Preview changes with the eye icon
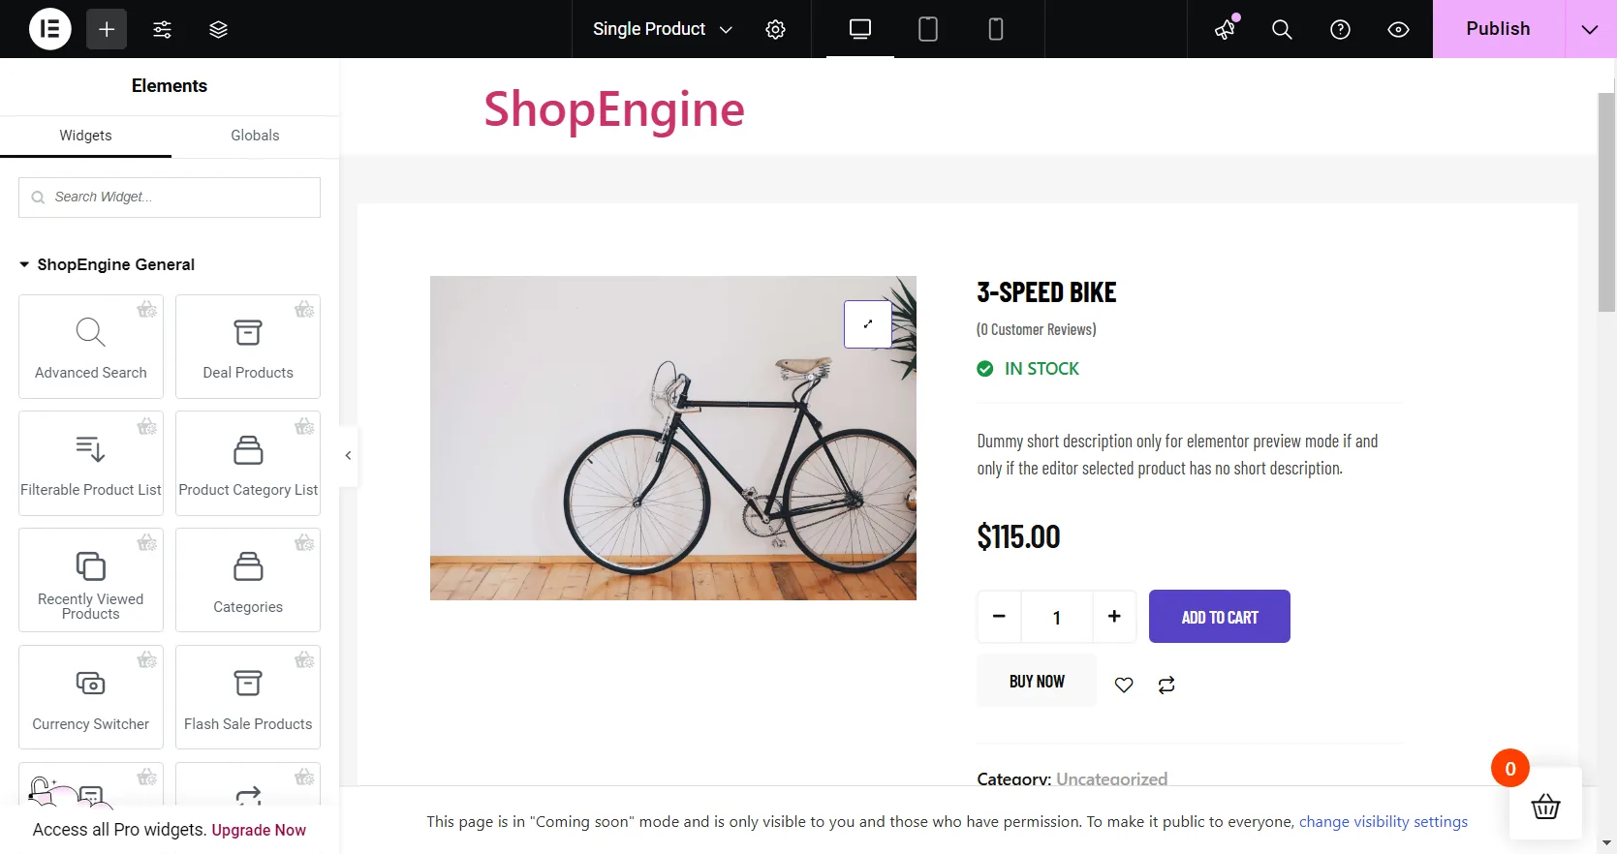Screen dimensions: 1617x854 click(1398, 29)
